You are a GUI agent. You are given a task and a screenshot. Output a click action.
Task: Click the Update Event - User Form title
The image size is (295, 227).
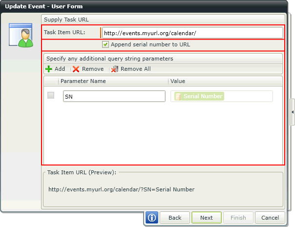pyautogui.click(x=44, y=6)
